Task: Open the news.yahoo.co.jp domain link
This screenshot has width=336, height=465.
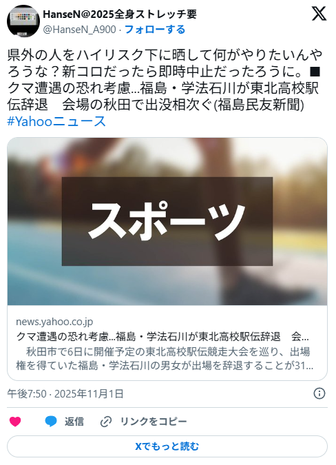Action: [x=54, y=322]
